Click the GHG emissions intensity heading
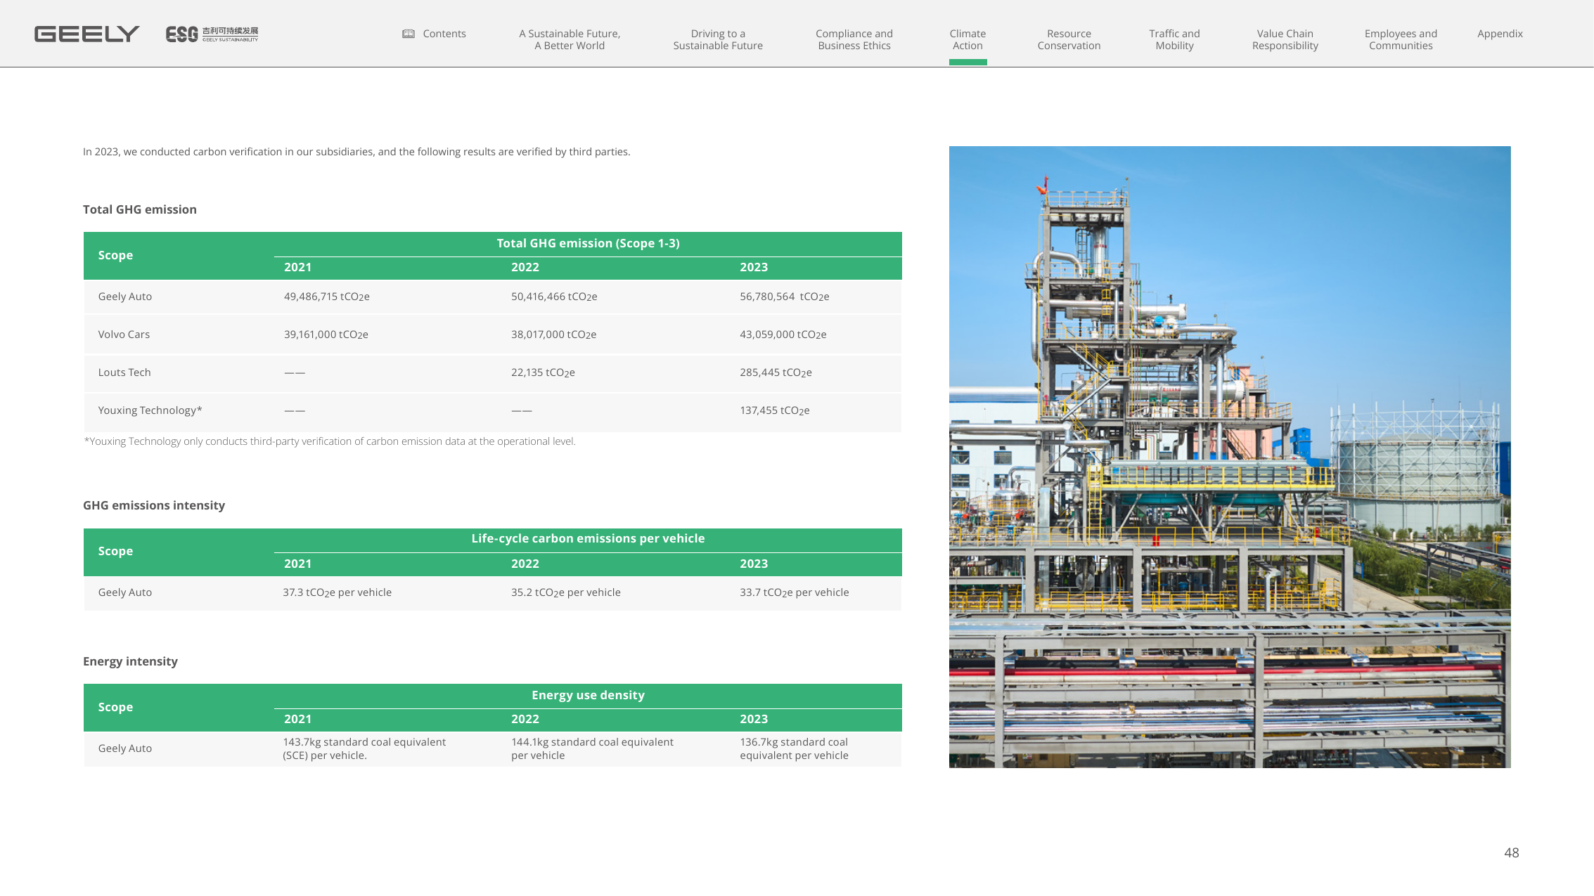 pyautogui.click(x=154, y=505)
